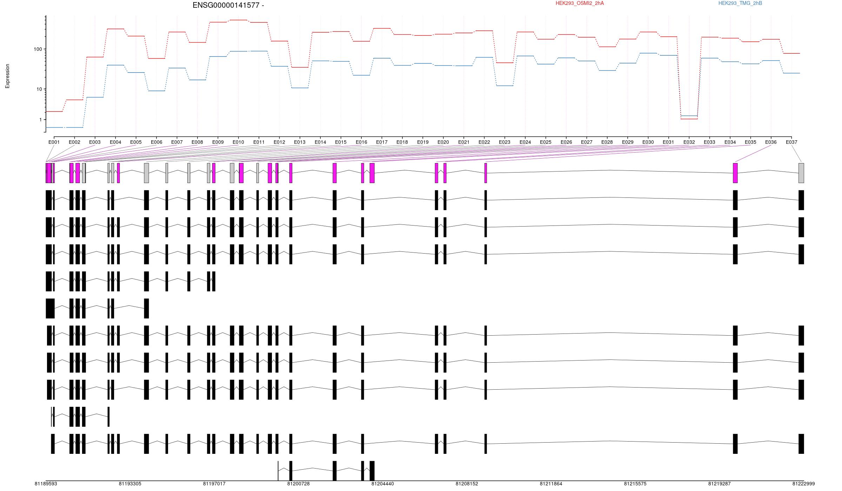The height and width of the screenshot is (491, 842).
Task: Select exon bin label E031
Action: [x=668, y=142]
